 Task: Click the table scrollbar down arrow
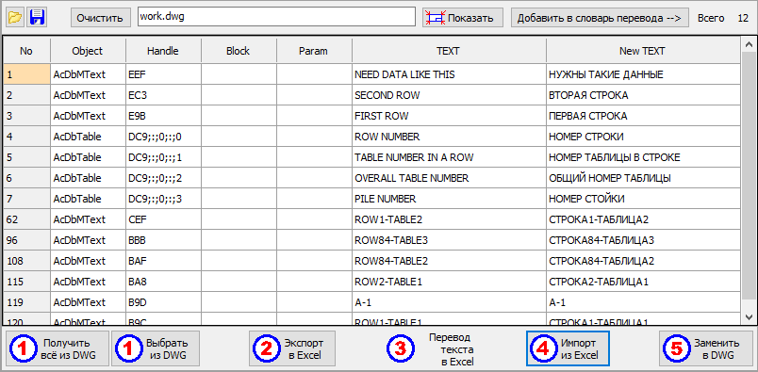click(749, 317)
